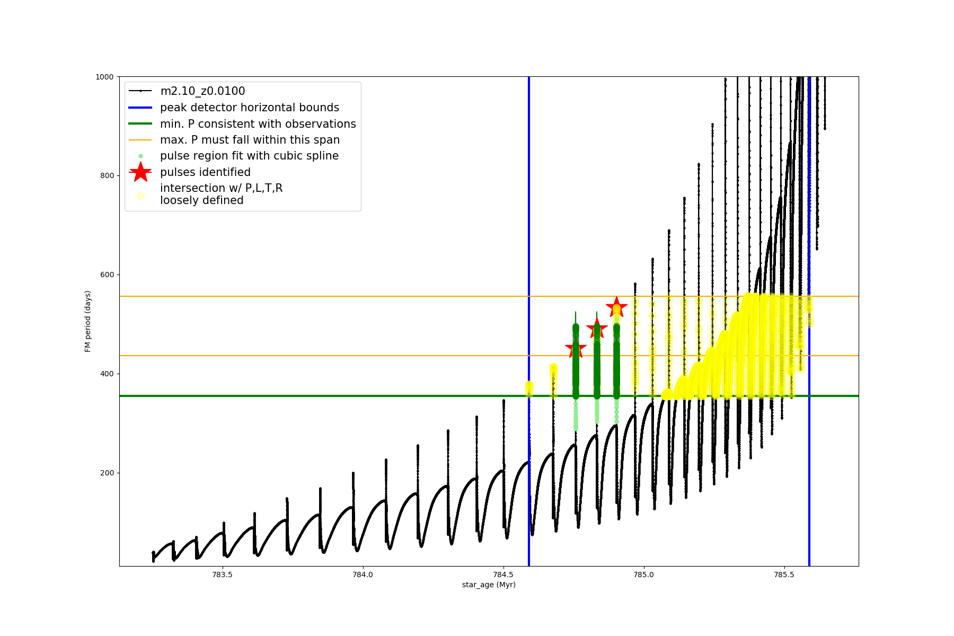
Task: Select the 'peak detector horizontal bounds' legend label
Action: pos(250,108)
